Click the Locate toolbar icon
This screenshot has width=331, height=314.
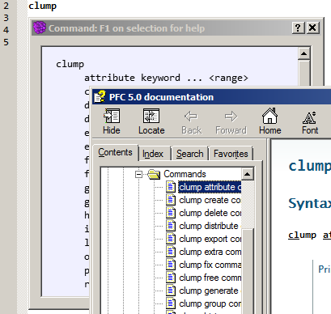[x=151, y=121]
